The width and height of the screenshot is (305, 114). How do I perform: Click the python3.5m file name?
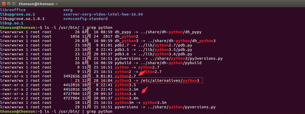click(127, 89)
